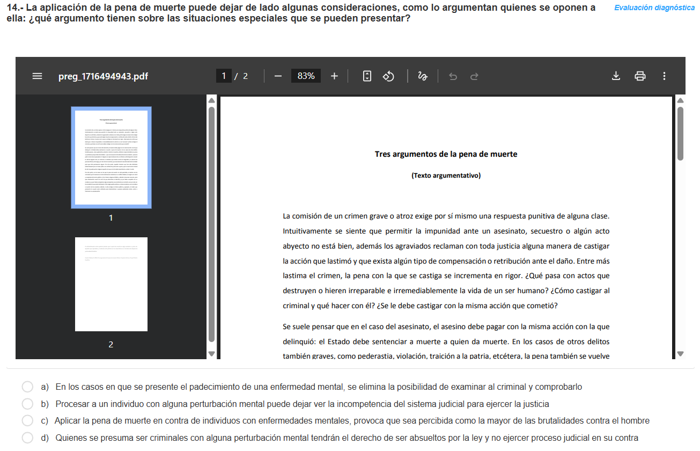Select the page 2 thumbnail
Viewport: 700px width, 451px height.
coord(110,284)
